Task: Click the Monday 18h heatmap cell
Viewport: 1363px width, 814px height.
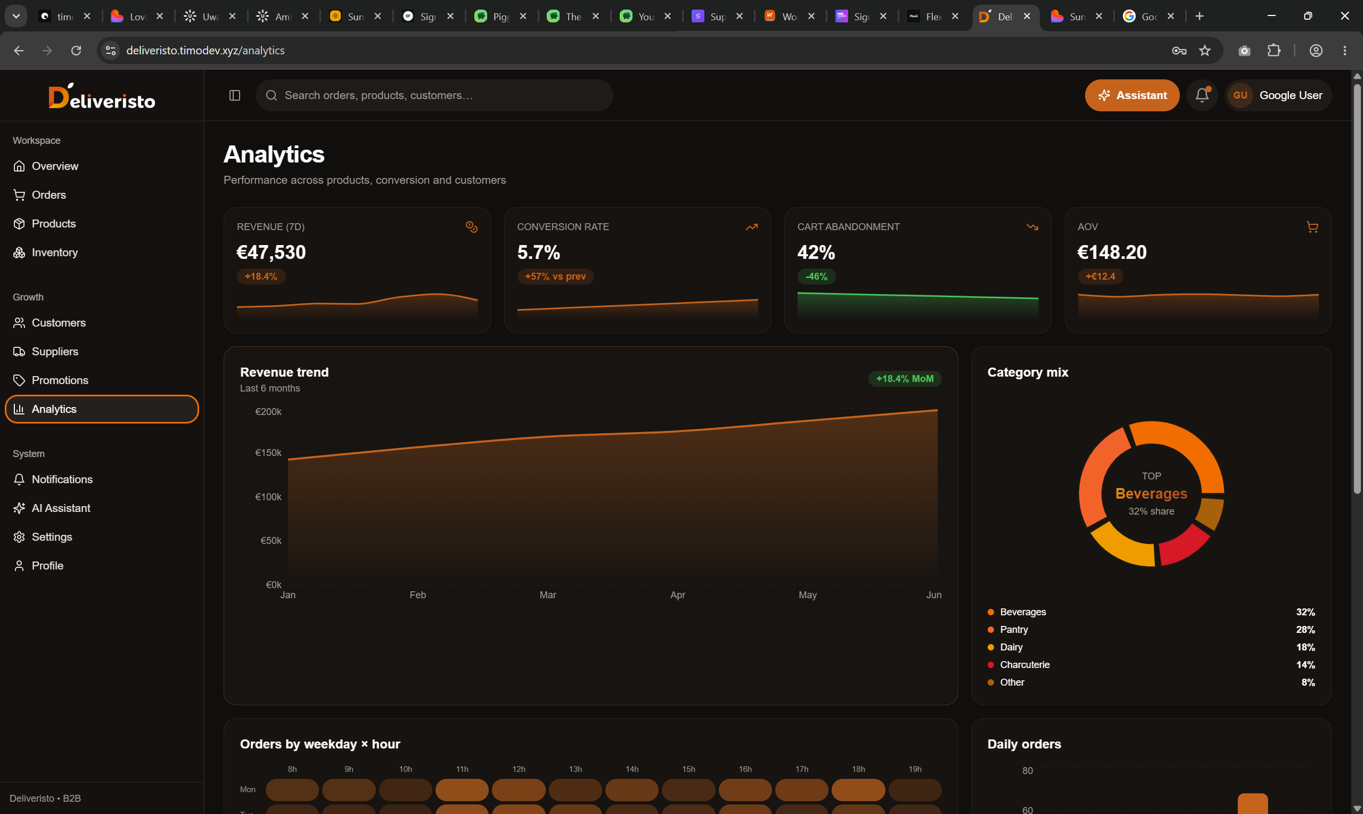Action: (x=858, y=790)
